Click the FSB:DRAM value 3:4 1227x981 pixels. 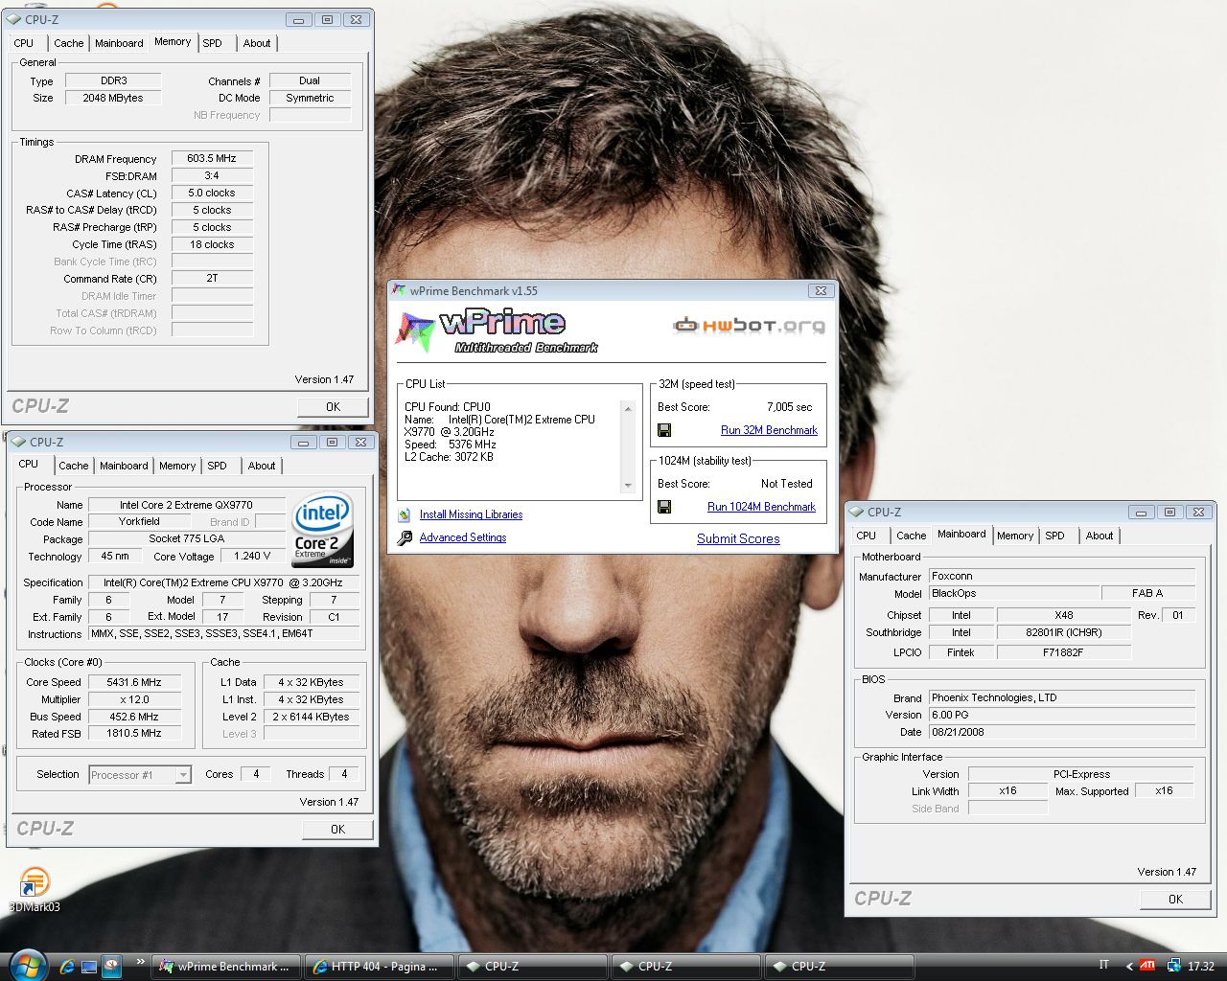(212, 175)
